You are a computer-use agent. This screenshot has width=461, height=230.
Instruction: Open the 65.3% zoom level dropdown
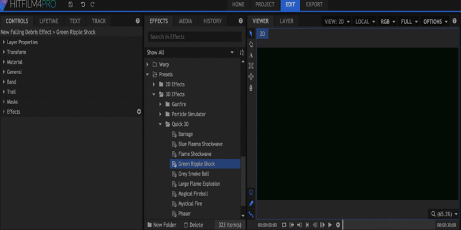tap(444, 214)
